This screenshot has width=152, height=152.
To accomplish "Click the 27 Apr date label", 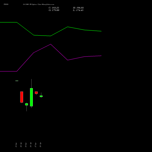I will pyautogui.click(x=36, y=145).
